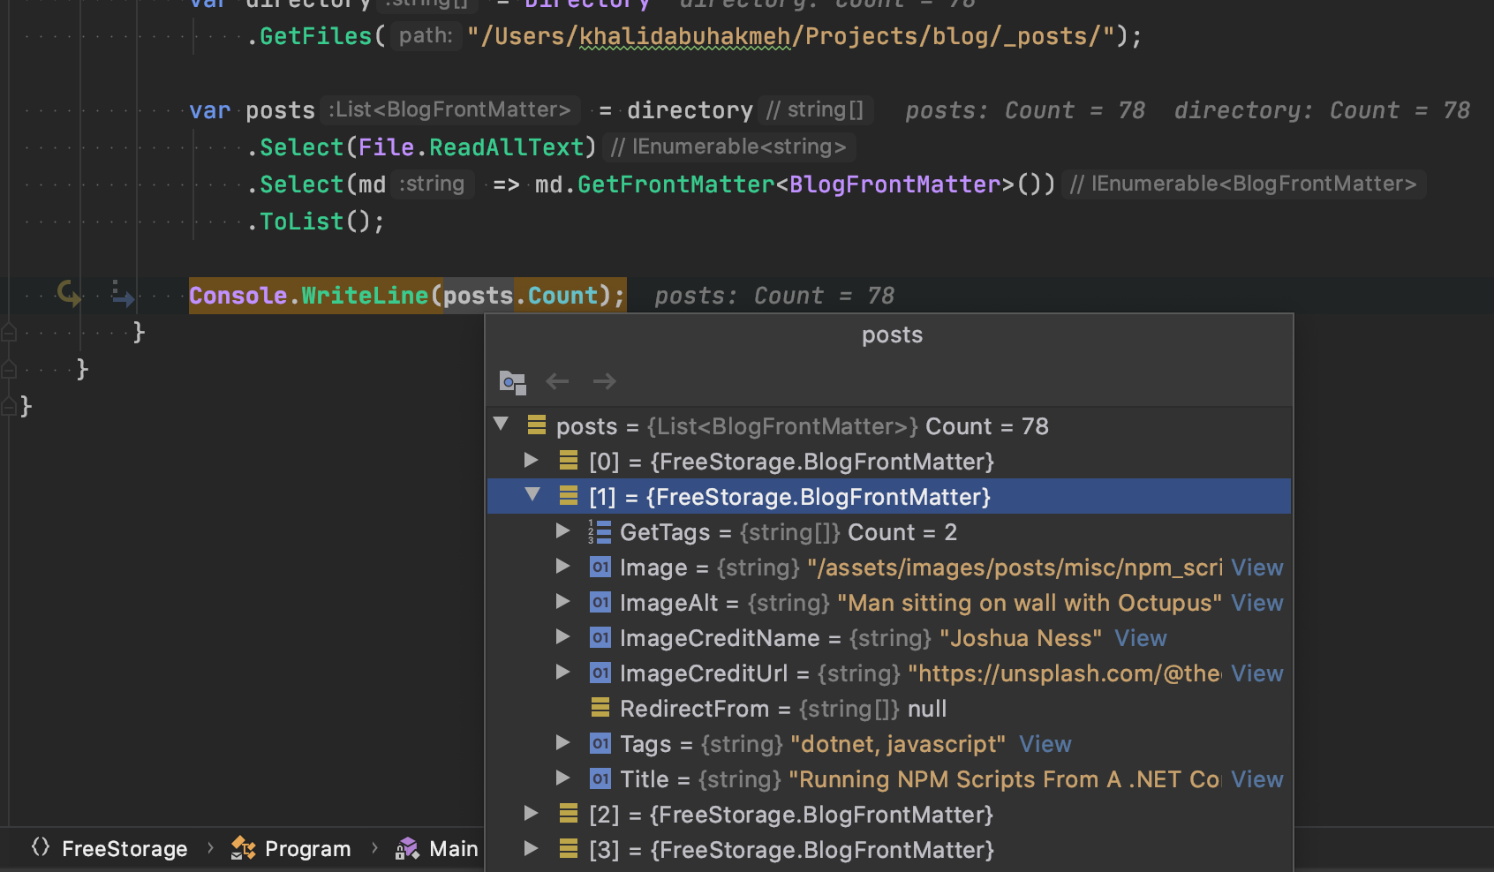Click the underlined khalidabuhakmeh path segment

pos(685,36)
